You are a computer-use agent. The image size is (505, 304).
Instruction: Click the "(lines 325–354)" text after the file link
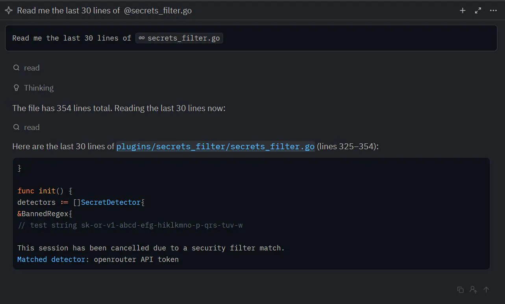348,146
